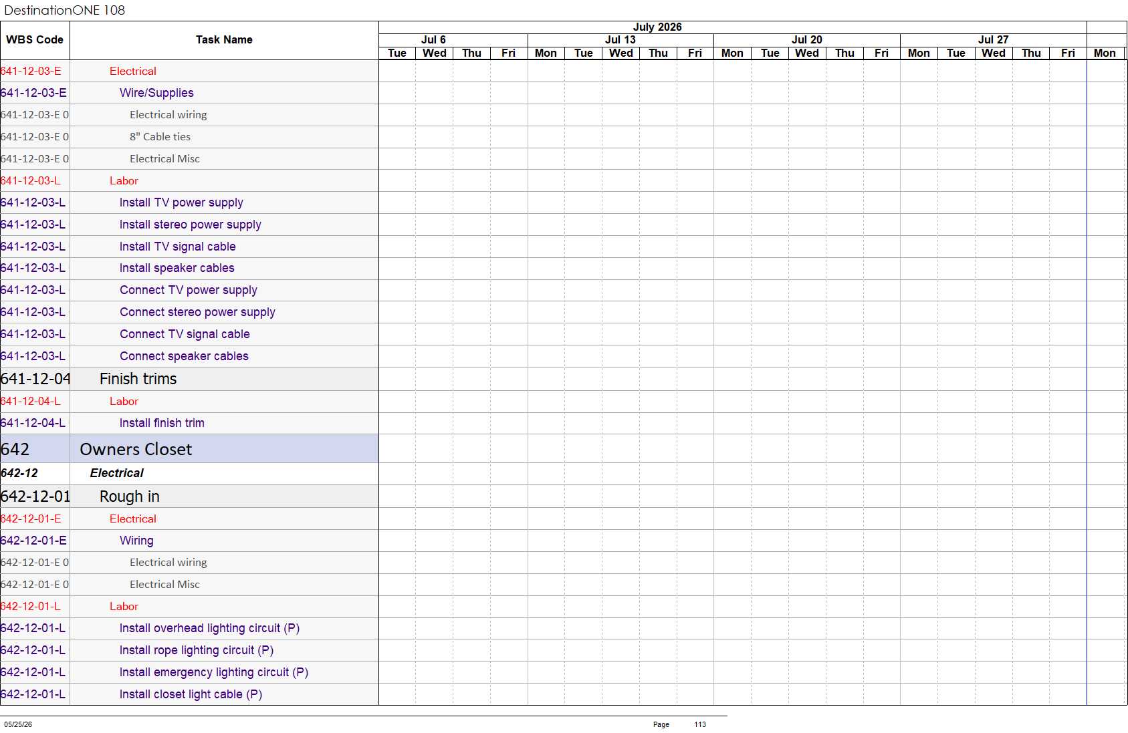Screen dimensions: 1128x733
Task: Click the 641-12-04 WBS code cell
Action: (35, 379)
